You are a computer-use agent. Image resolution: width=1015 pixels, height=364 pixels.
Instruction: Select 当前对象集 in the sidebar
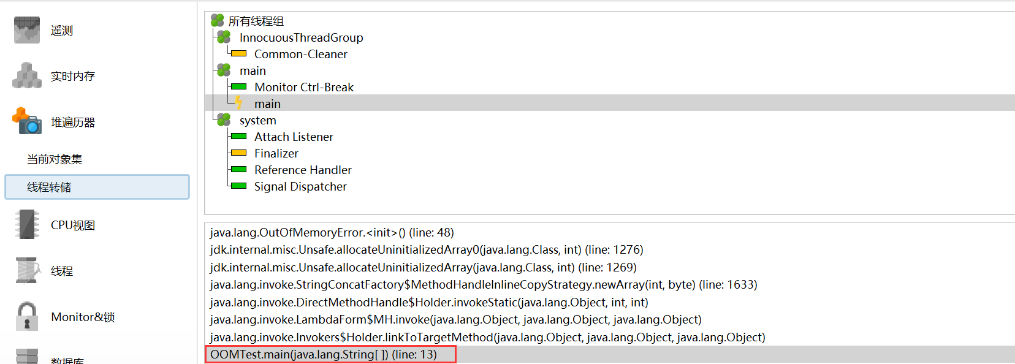(55, 159)
